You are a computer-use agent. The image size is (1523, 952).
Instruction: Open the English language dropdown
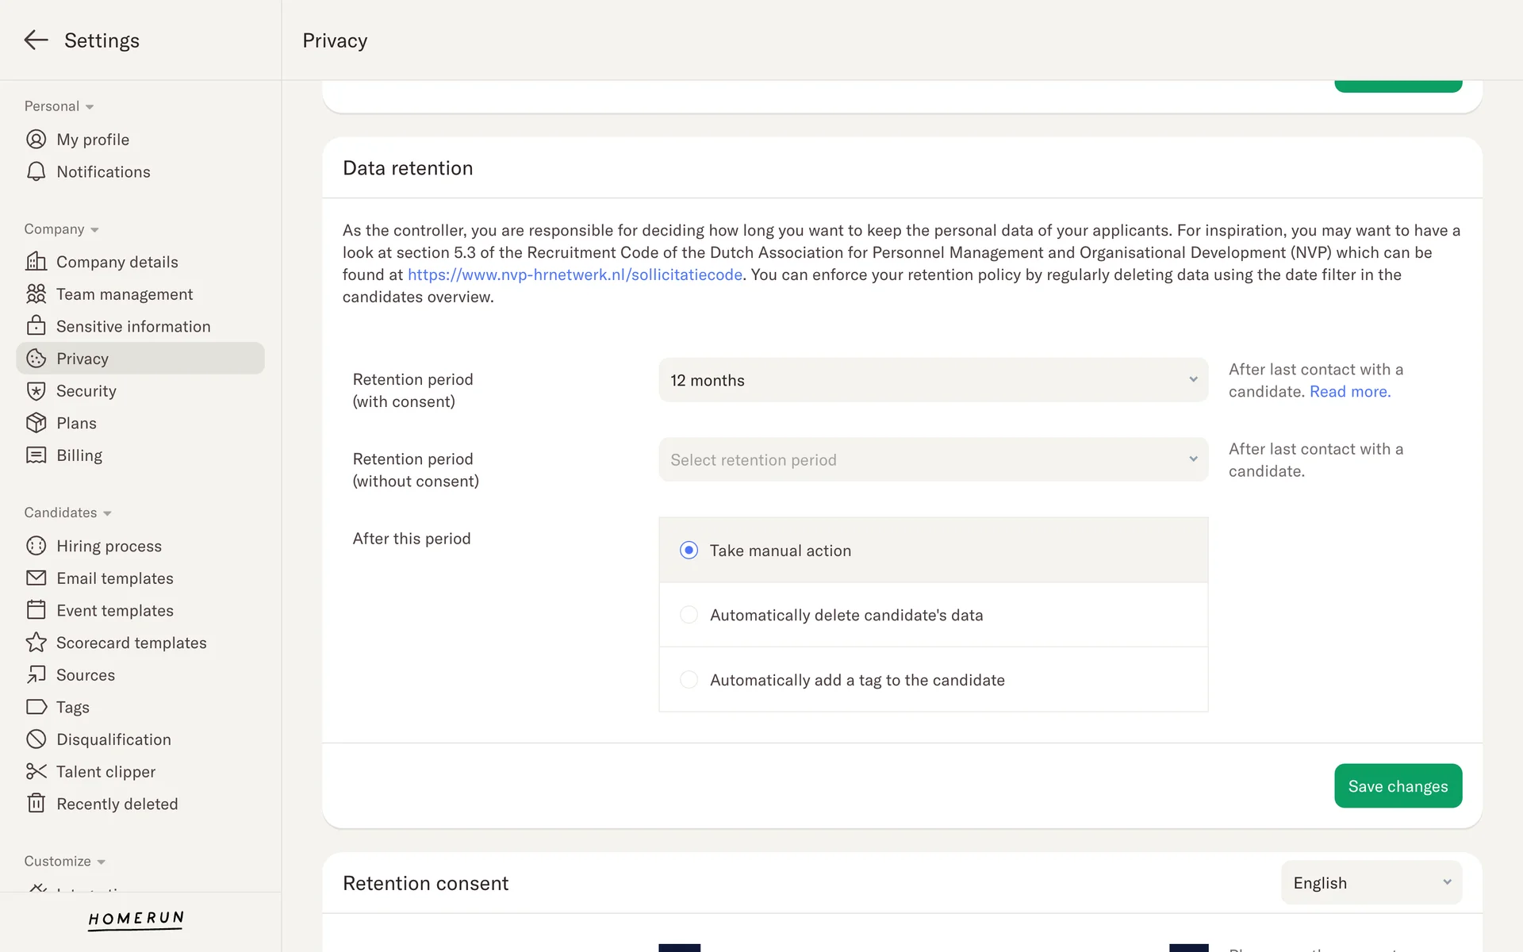[x=1371, y=882]
